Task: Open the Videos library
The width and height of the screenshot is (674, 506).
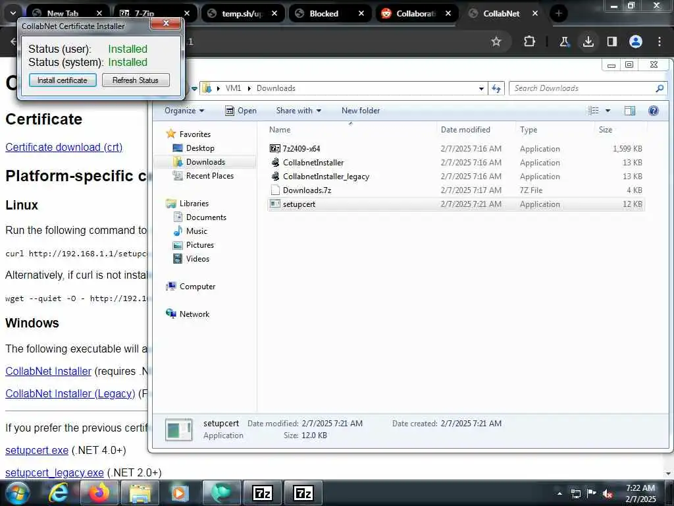Action: [197, 258]
